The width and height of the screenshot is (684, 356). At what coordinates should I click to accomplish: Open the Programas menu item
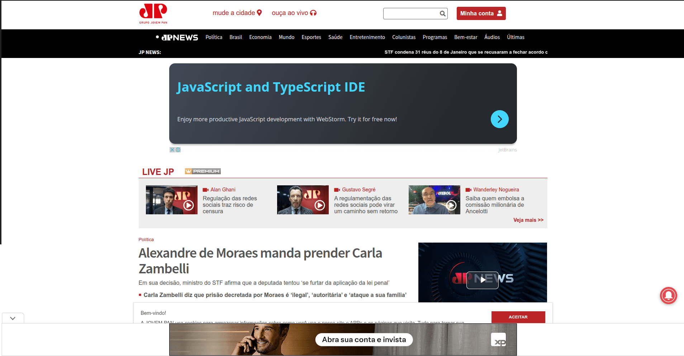click(x=435, y=37)
